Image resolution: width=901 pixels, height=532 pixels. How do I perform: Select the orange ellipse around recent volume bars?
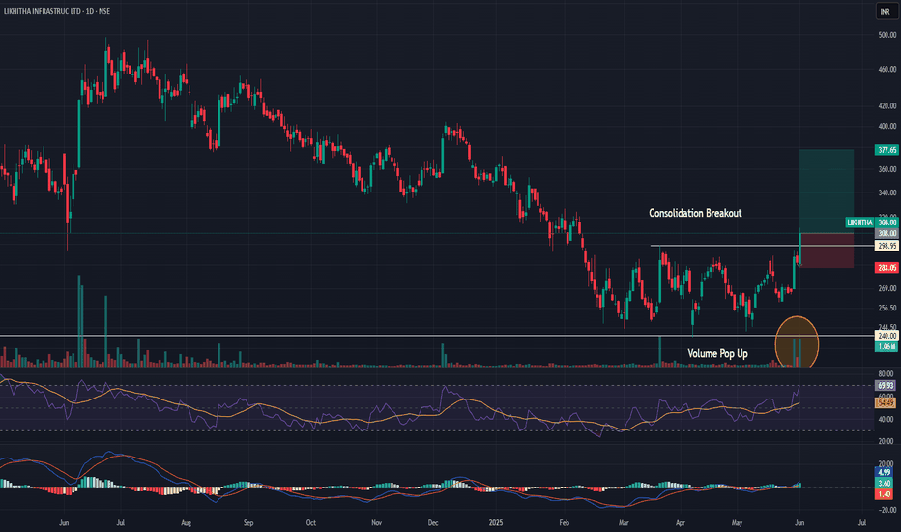(x=797, y=342)
